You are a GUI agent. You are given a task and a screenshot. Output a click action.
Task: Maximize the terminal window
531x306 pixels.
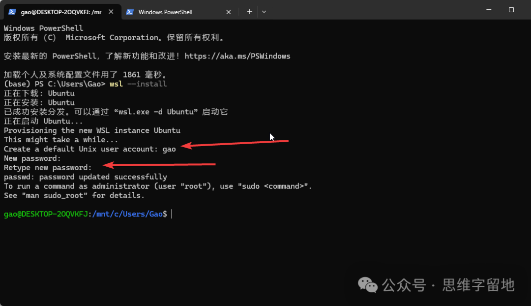(511, 10)
